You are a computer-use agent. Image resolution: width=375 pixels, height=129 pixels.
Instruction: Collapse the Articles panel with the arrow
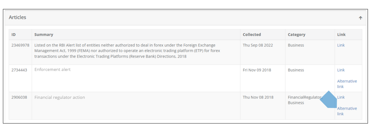(x=360, y=18)
